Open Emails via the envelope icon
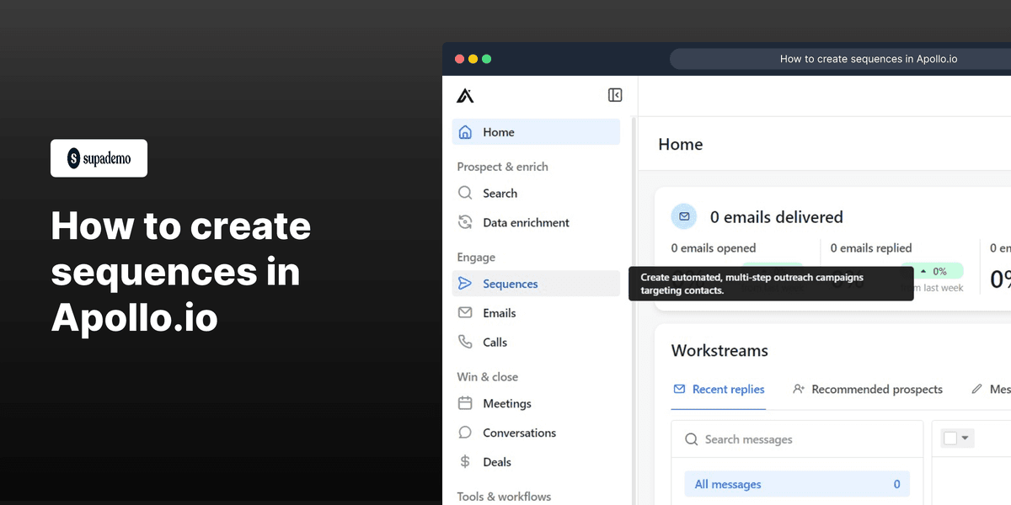 (465, 312)
